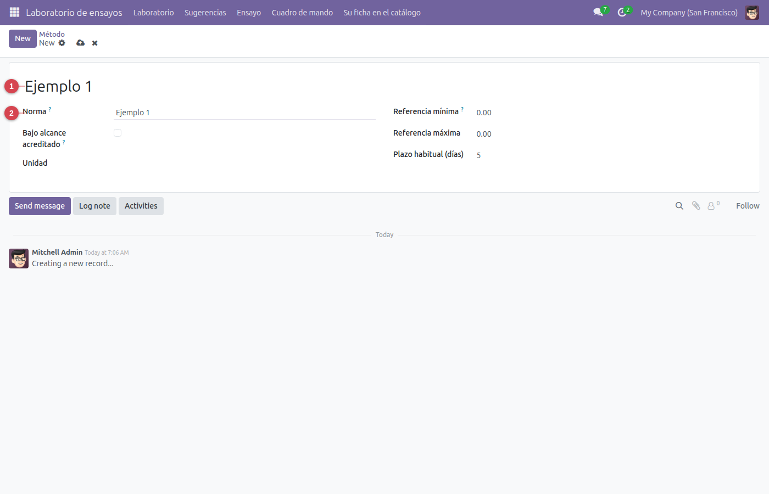Open the gear actions menu next to New
This screenshot has height=494, width=769.
62,43
